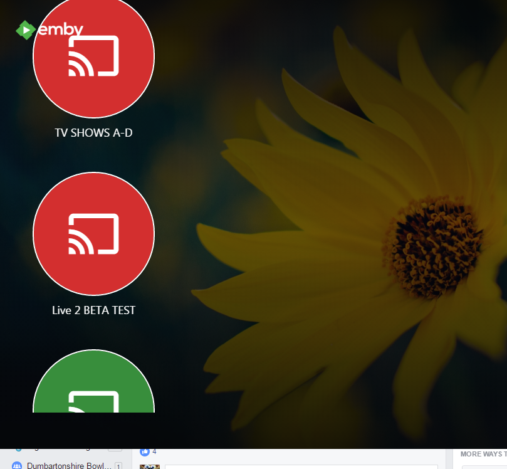This screenshot has width=507, height=469.
Task: Open Dumbartonshire Bowl... group in Facebook sidebar
Action: pos(69,466)
